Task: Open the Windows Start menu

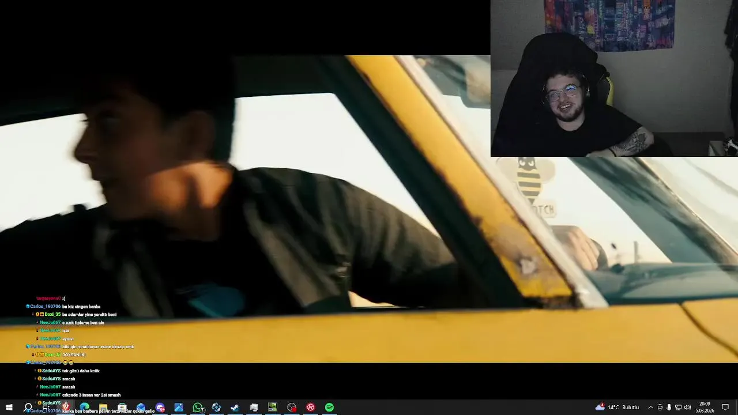Action: click(9, 408)
